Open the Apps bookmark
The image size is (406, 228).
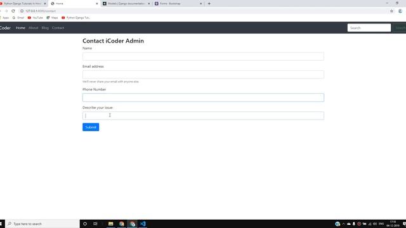[x=4, y=18]
